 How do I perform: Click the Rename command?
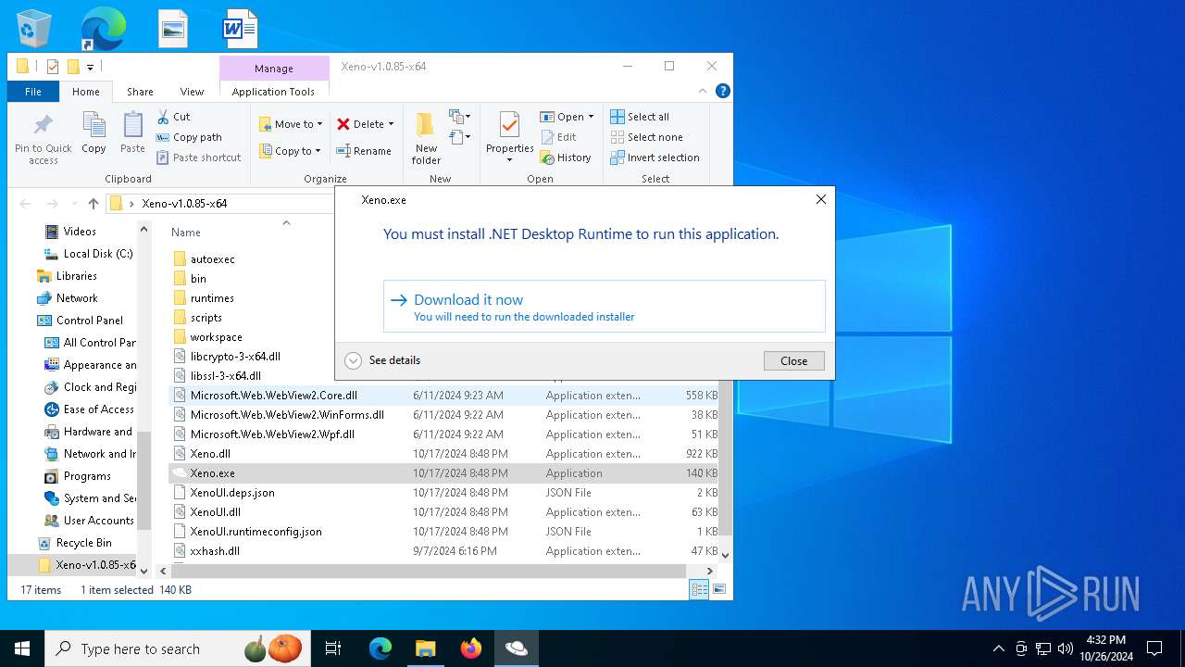point(363,151)
